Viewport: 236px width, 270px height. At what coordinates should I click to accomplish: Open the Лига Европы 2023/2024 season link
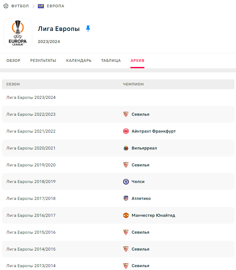[31, 98]
